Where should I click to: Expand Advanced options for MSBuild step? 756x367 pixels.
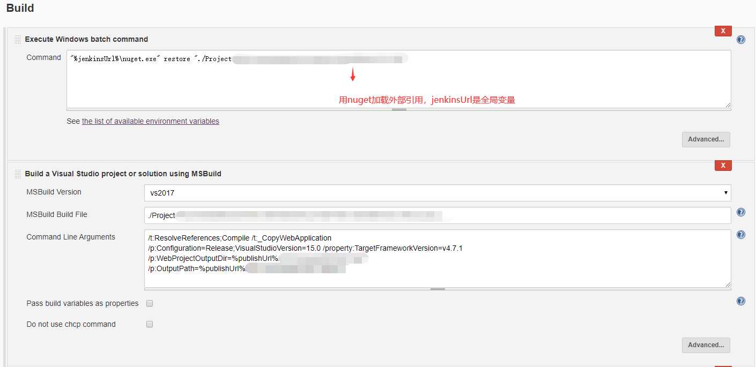point(706,345)
